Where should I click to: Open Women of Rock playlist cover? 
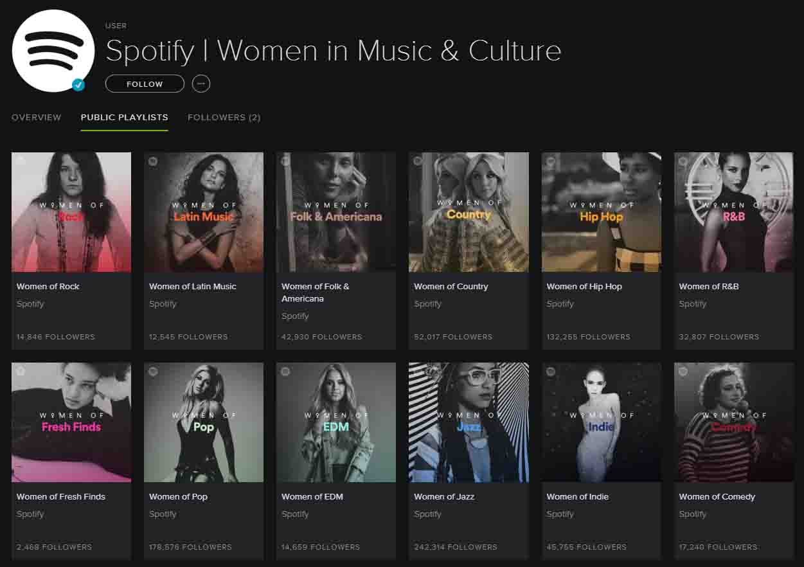(71, 212)
